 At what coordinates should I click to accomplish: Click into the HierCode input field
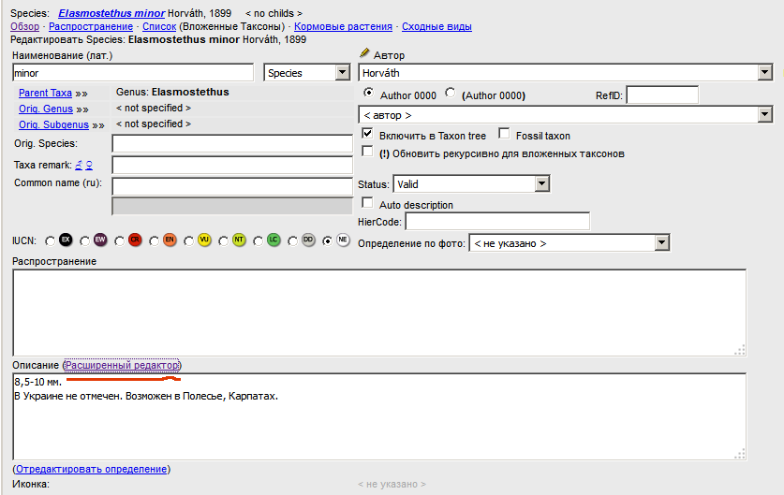click(496, 222)
